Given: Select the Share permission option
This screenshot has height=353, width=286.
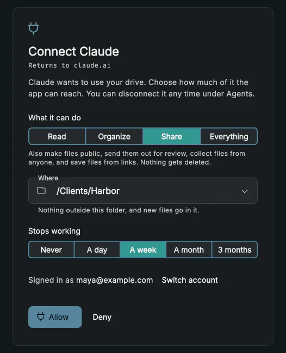Looking at the screenshot, I should coord(172,136).
